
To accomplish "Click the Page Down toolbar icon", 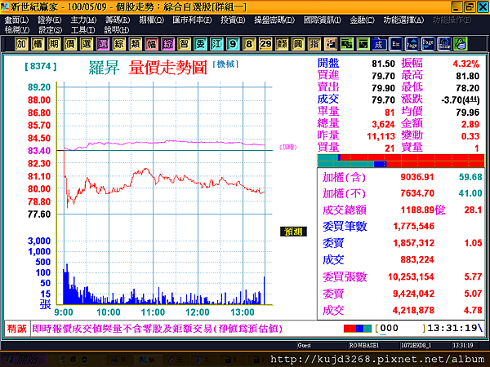I will pyautogui.click(x=428, y=44).
